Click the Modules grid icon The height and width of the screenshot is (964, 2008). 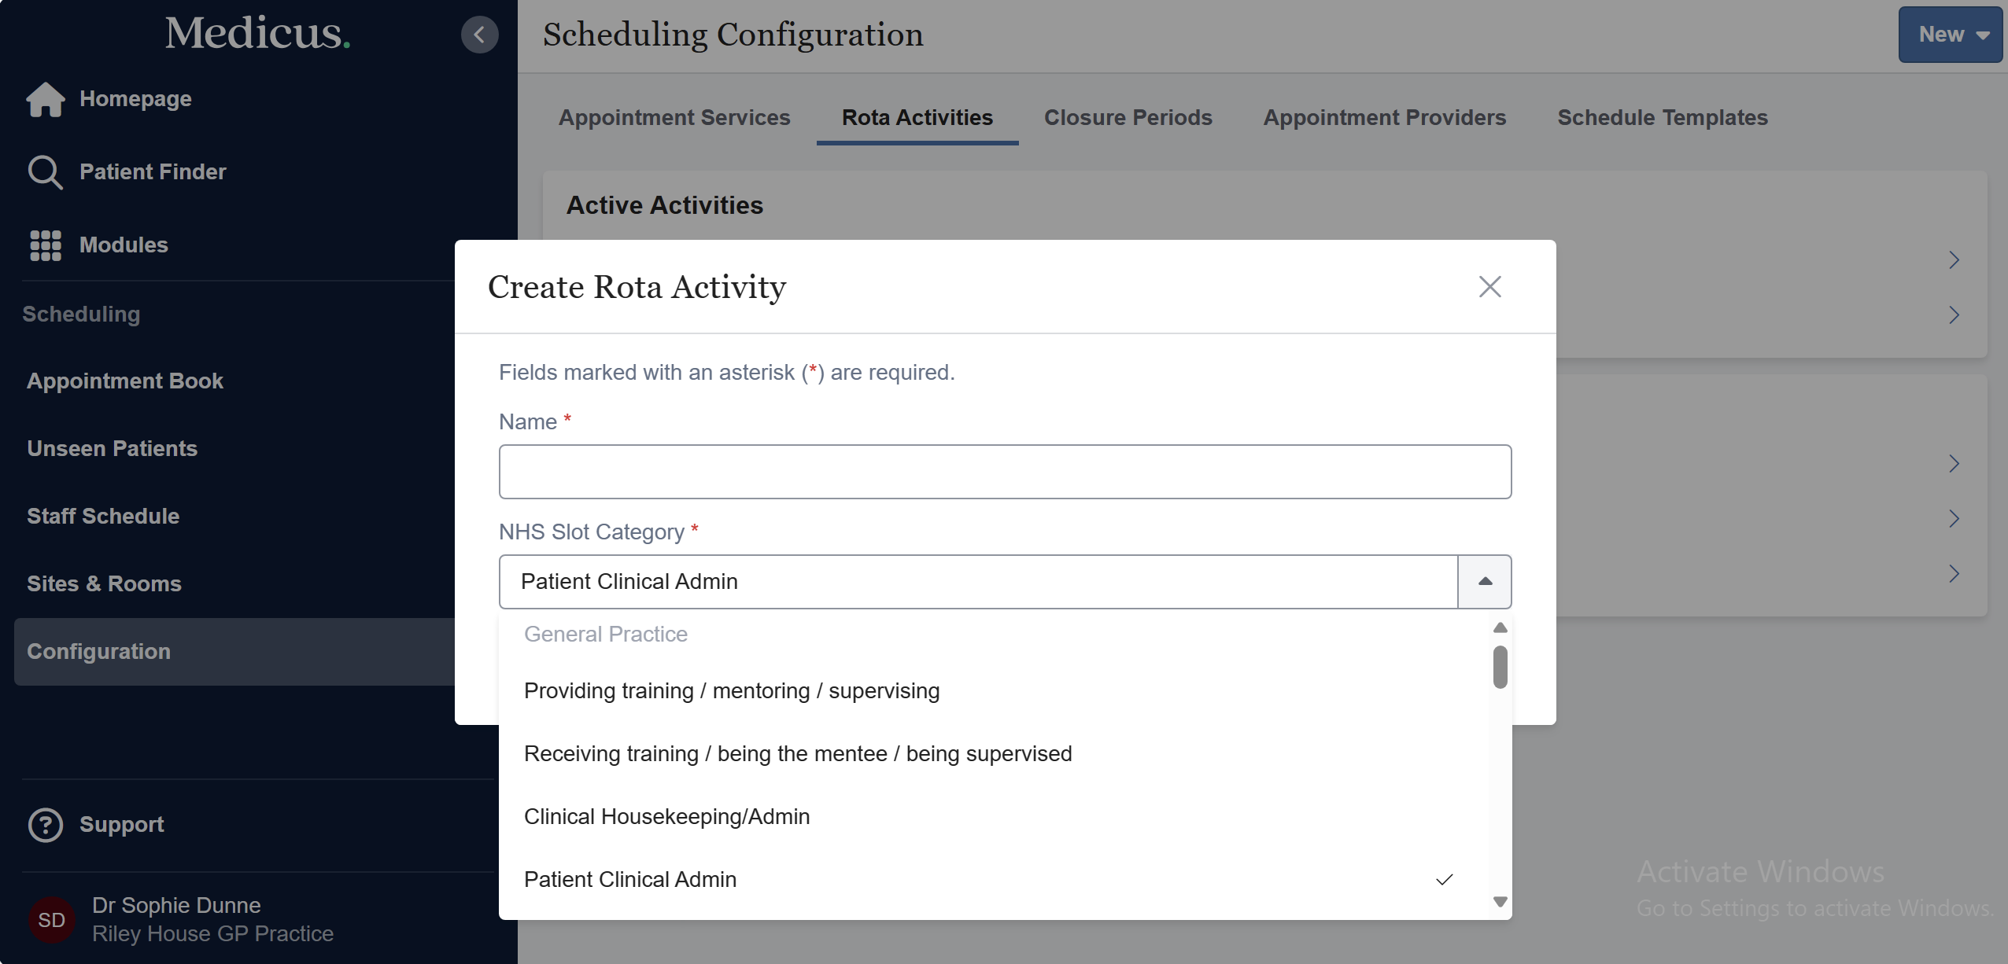(46, 245)
